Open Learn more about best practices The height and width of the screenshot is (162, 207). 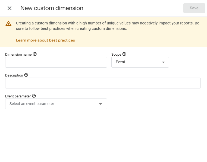45,40
